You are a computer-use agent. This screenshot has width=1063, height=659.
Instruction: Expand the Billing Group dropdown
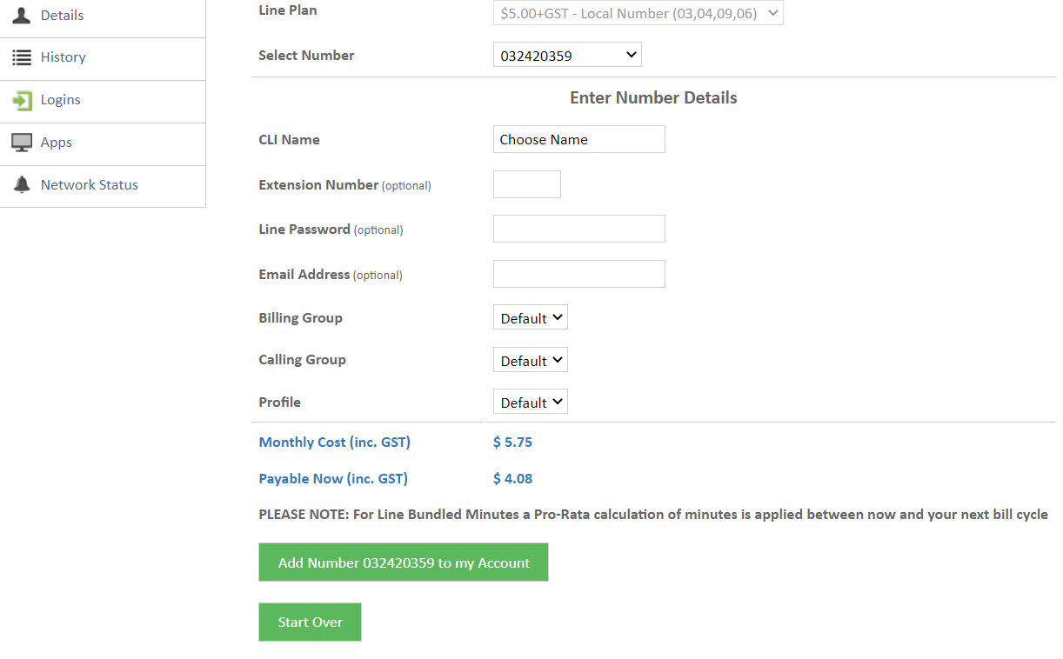point(531,318)
